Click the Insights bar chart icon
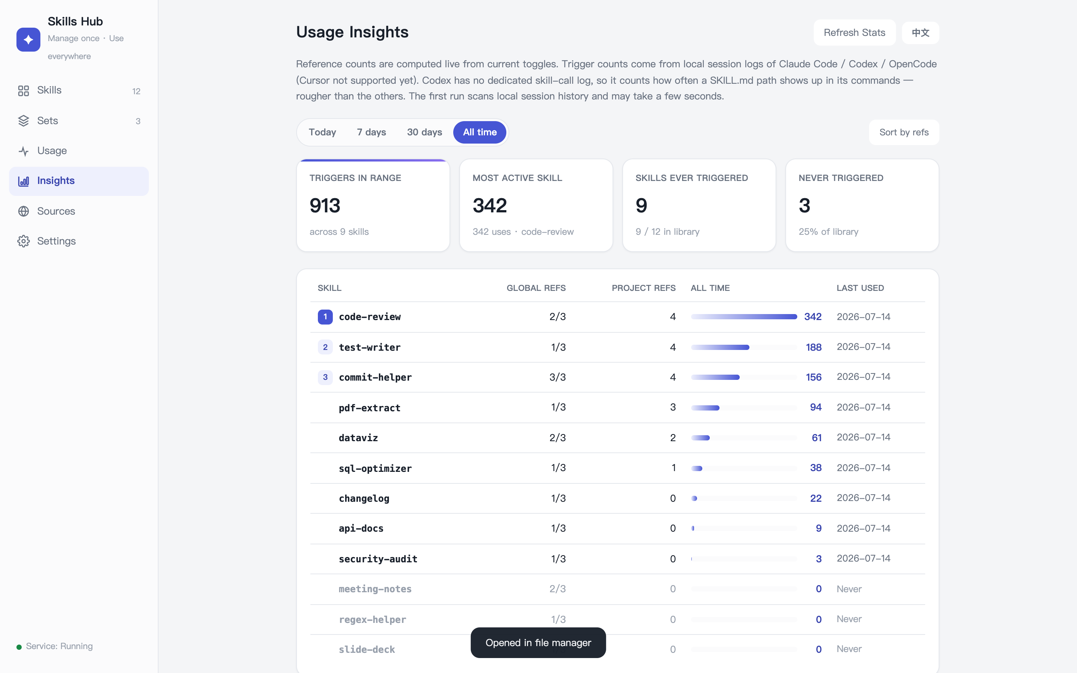 pos(24,181)
